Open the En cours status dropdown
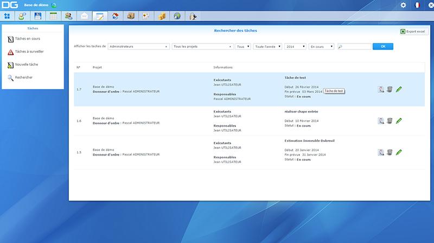 click(321, 47)
